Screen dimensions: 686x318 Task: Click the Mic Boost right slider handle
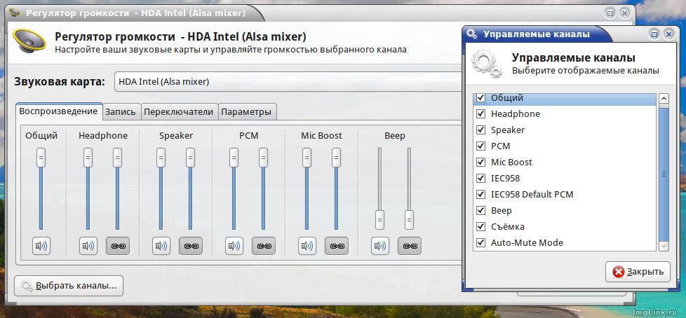pos(337,158)
